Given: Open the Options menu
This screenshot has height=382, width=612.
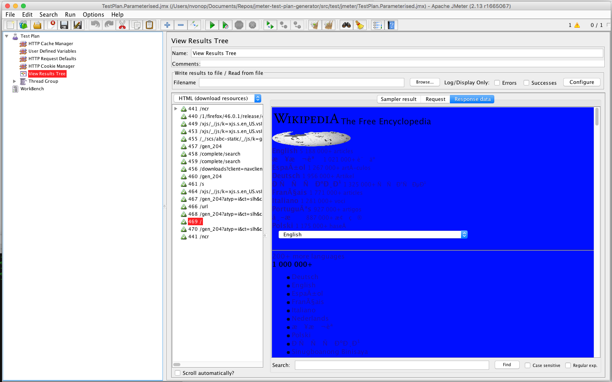Looking at the screenshot, I should tap(94, 15).
